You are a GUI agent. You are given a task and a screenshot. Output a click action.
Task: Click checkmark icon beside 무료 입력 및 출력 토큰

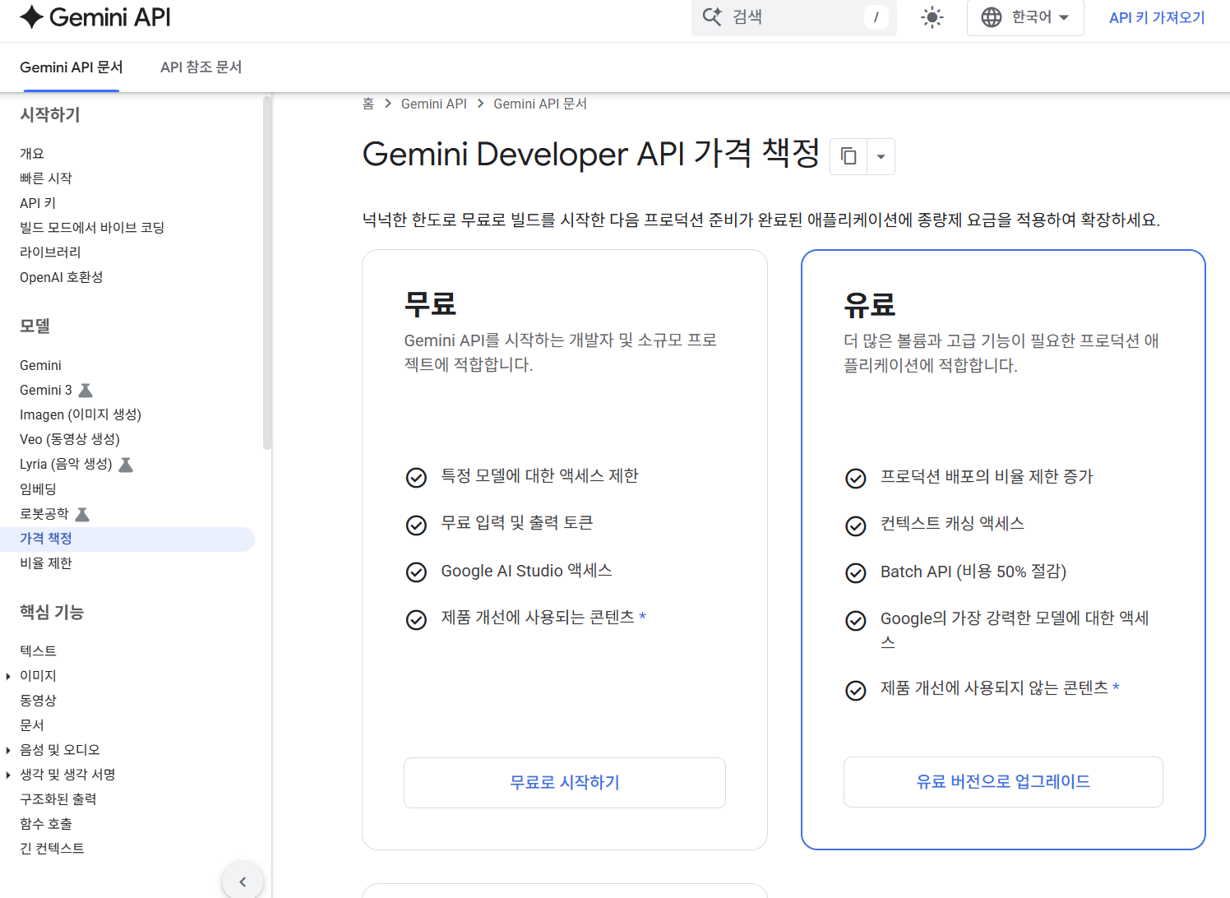coord(417,525)
